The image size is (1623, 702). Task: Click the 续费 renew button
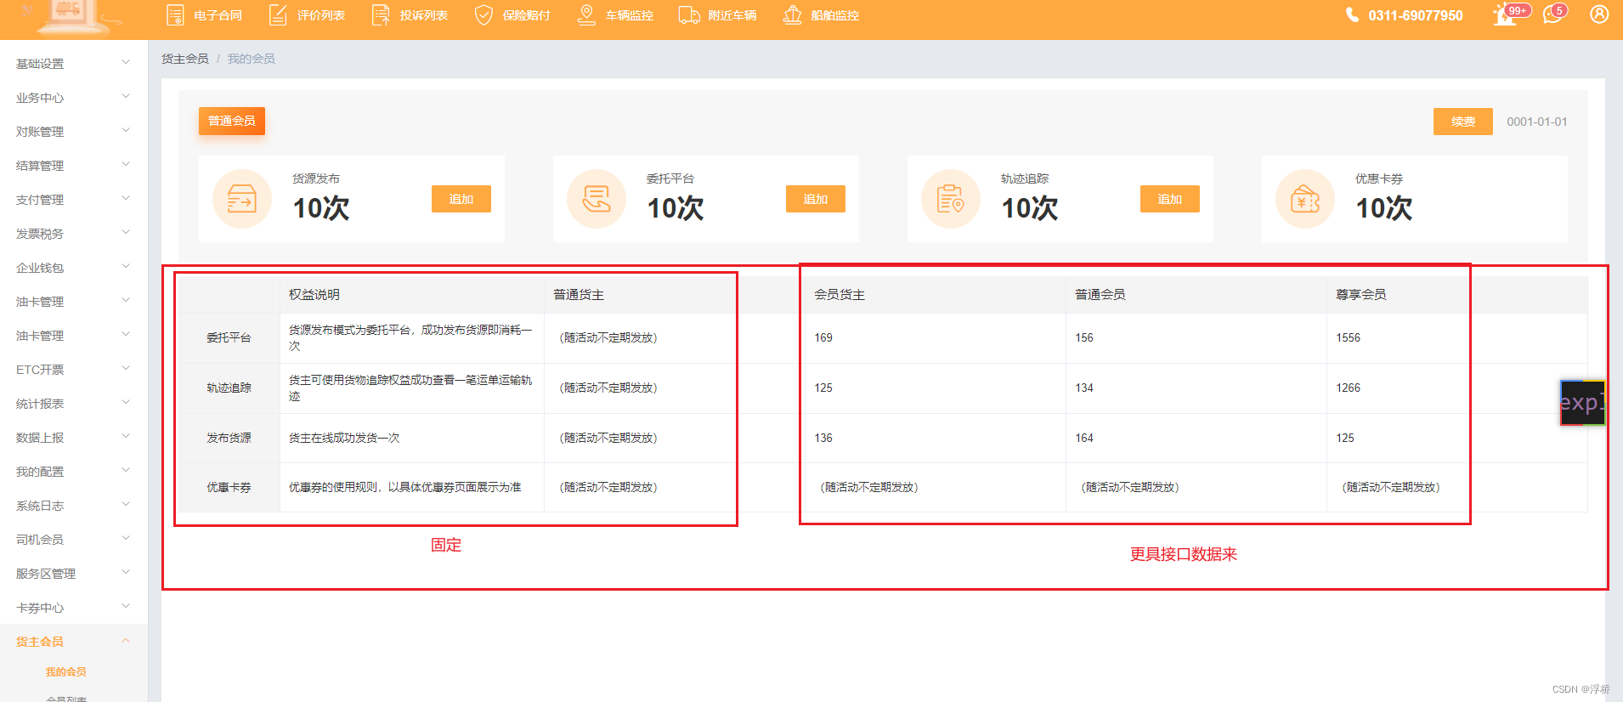click(1462, 122)
